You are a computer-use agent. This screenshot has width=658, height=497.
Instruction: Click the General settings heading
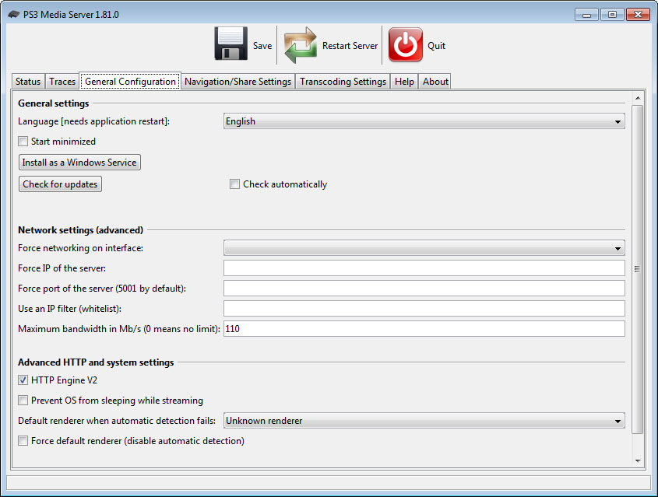coord(53,103)
